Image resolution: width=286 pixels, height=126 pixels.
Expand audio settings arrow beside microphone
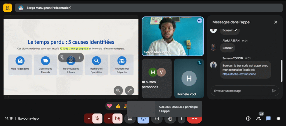pyautogui.click(x=89, y=118)
